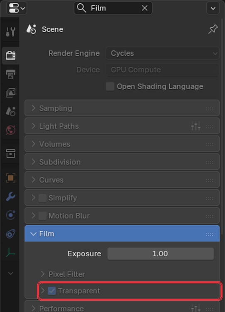Grab the Simplify panel drag handle

pos(210,198)
